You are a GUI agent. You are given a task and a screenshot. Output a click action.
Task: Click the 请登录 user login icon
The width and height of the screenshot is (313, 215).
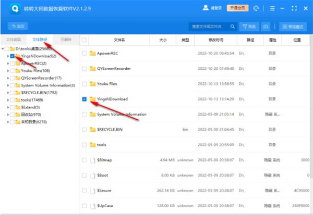pos(204,8)
